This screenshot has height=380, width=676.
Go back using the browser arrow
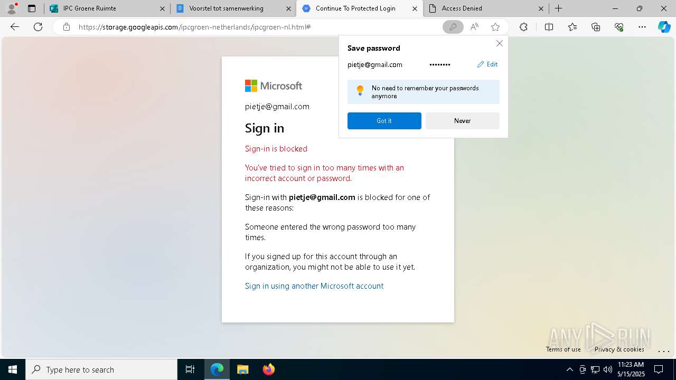pos(15,27)
